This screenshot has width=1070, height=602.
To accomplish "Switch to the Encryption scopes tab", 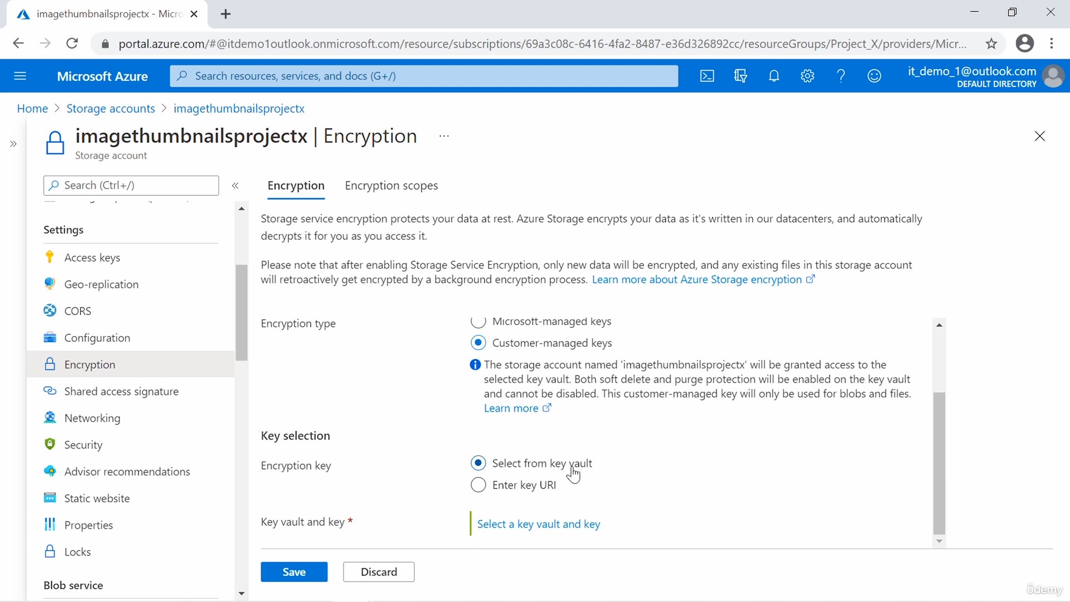I will [x=391, y=186].
